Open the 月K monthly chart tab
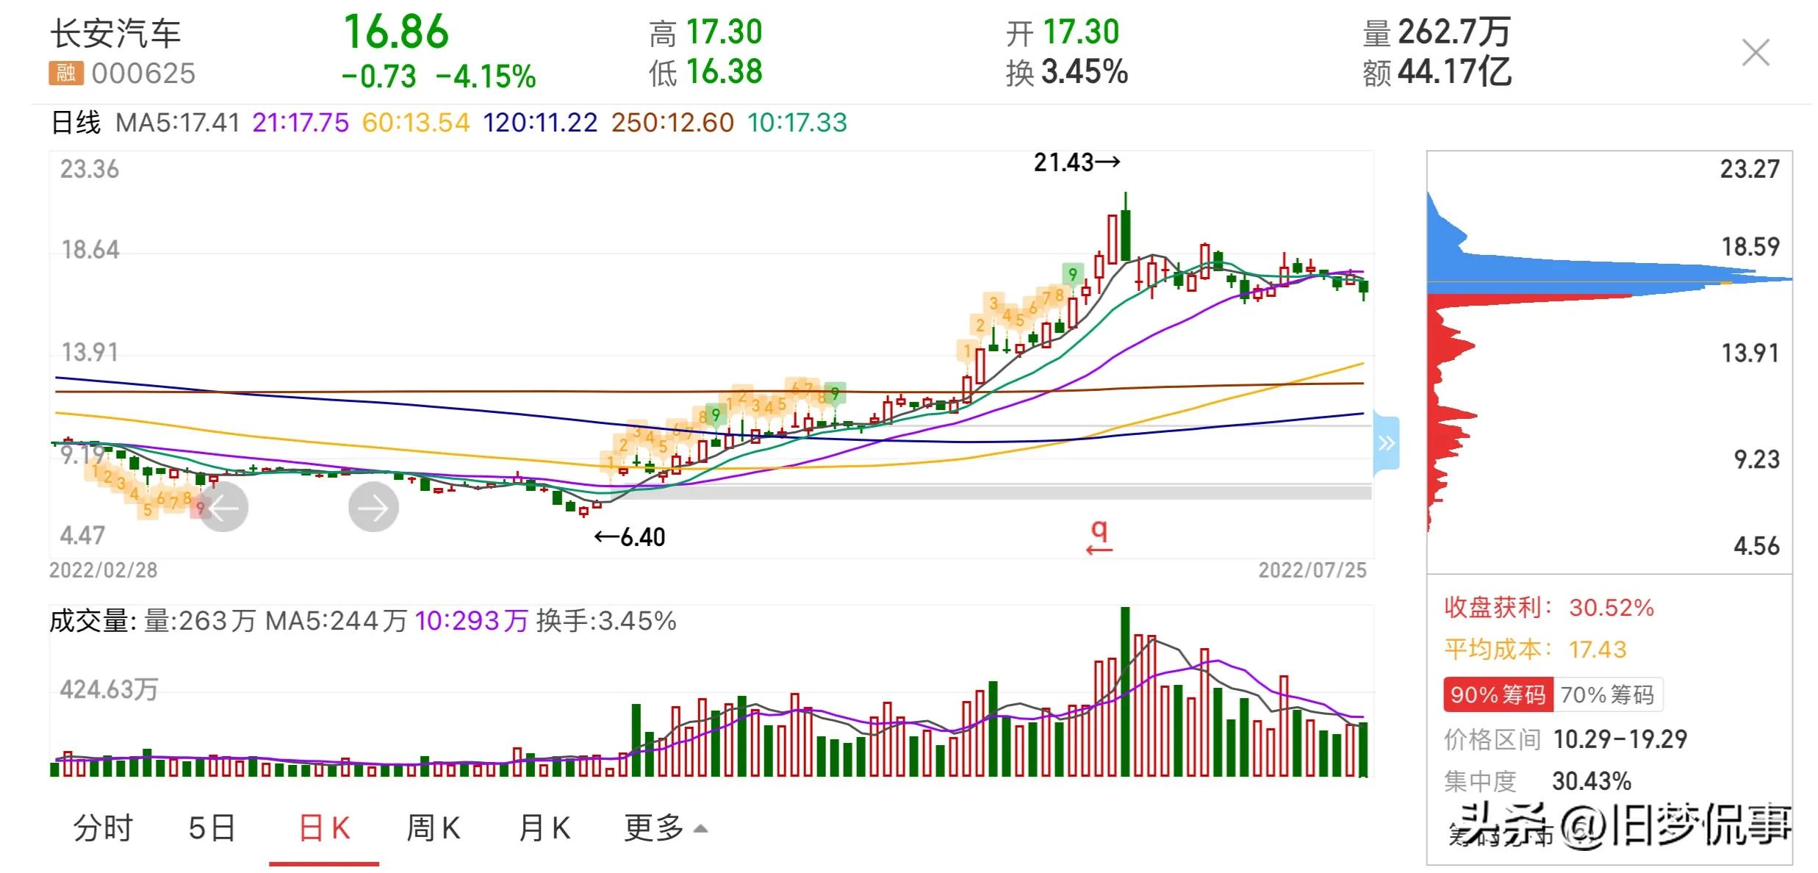This screenshot has width=1818, height=873. pyautogui.click(x=544, y=828)
